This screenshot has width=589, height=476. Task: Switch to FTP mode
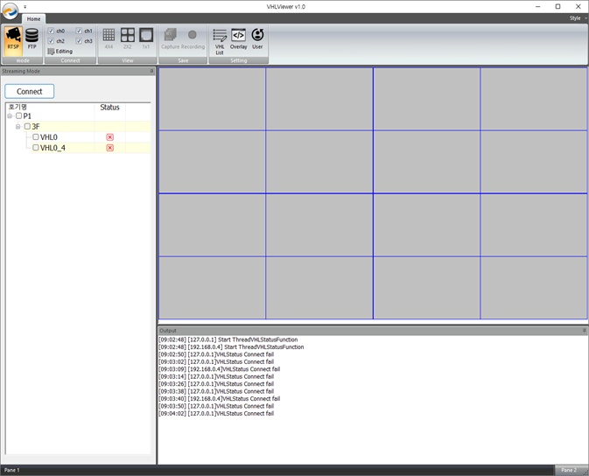pyautogui.click(x=32, y=40)
